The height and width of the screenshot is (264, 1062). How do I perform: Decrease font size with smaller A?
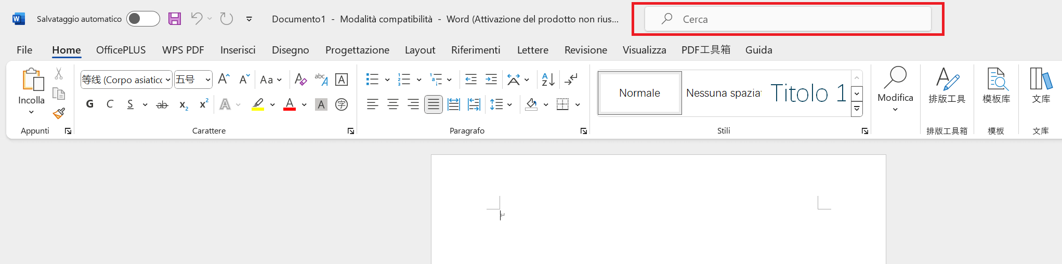(244, 79)
